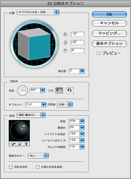The height and width of the screenshot is (179, 131).
Task: Click the OK button
Action: [x=109, y=15]
